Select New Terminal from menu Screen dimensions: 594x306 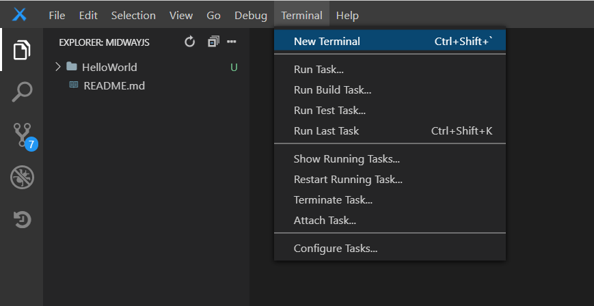pos(327,42)
